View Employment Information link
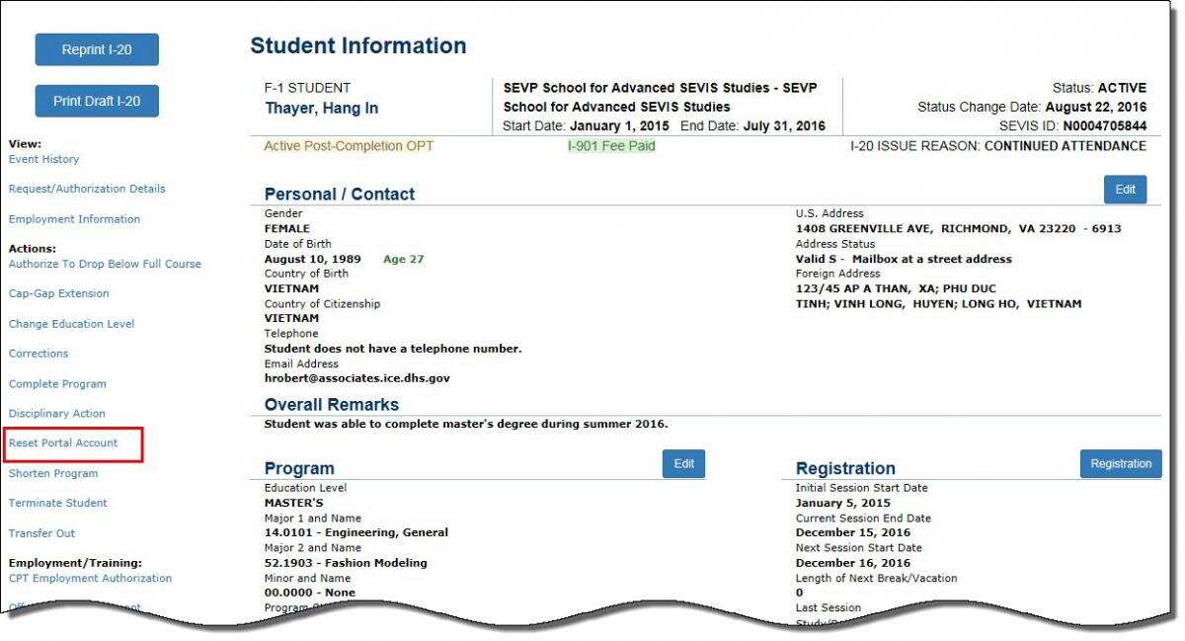The height and width of the screenshot is (641, 1185). tap(74, 219)
